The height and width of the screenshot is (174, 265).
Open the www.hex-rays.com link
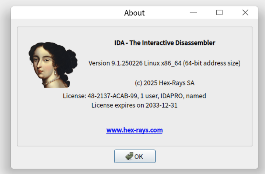point(135,130)
